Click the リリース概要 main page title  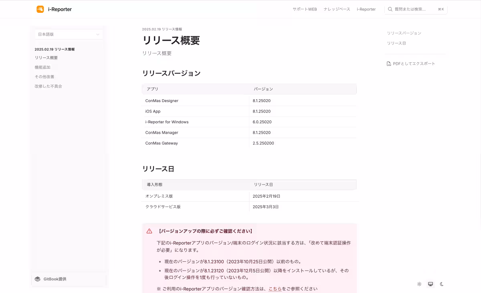pyautogui.click(x=171, y=40)
